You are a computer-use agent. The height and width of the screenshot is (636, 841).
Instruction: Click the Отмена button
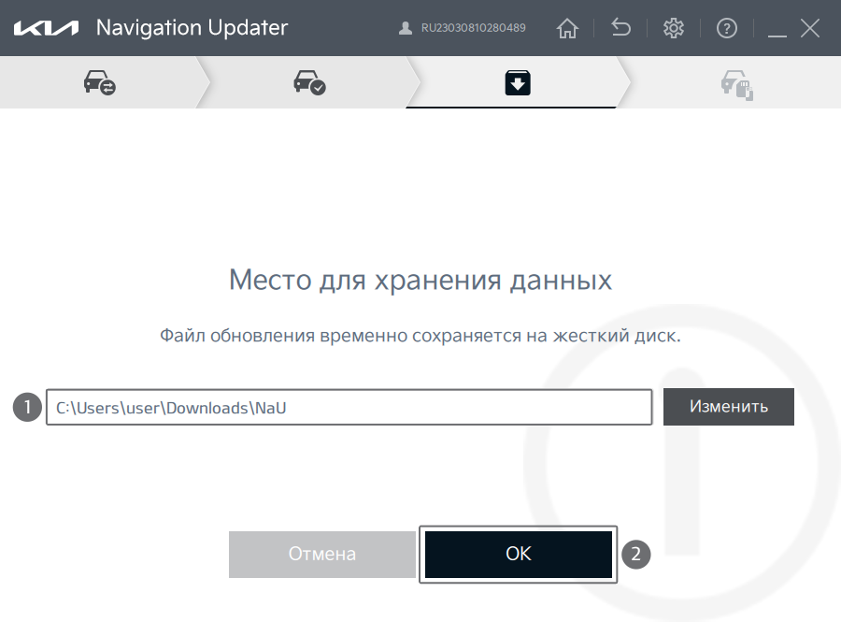[x=321, y=554]
